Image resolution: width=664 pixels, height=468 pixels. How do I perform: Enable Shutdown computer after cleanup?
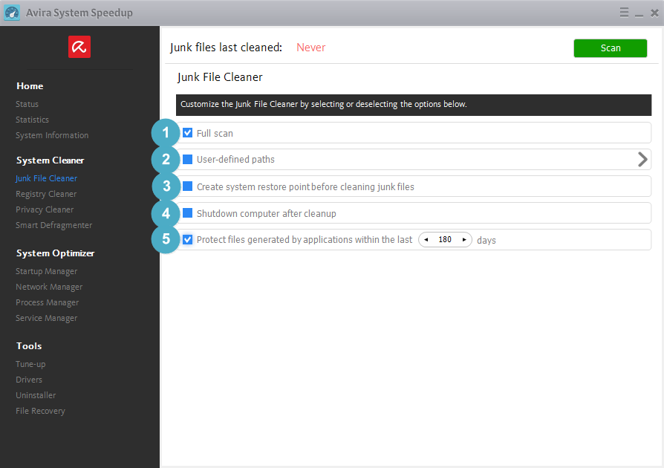(188, 213)
